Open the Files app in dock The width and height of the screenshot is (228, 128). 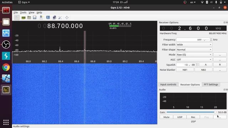[x=6, y=22]
